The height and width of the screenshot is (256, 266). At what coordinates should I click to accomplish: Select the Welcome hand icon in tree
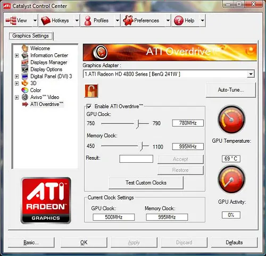tap(25, 48)
